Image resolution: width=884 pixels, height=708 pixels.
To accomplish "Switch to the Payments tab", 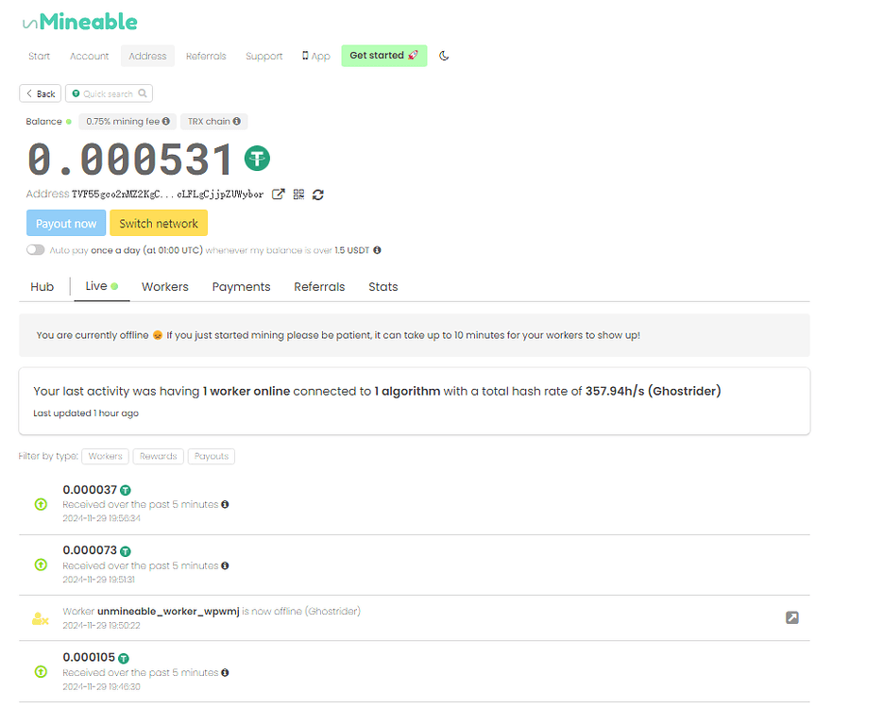I will pyautogui.click(x=241, y=286).
